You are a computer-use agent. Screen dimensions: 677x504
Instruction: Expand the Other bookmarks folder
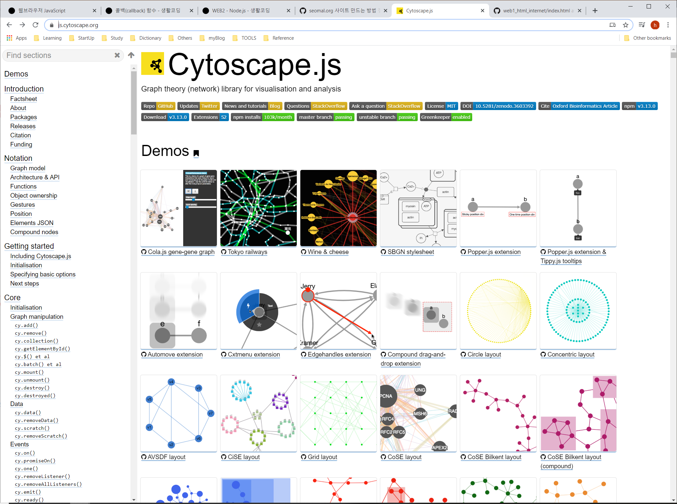(648, 38)
